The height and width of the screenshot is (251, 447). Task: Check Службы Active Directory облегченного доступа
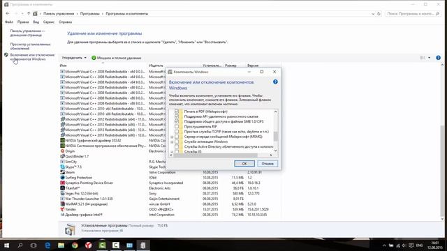(x=177, y=146)
